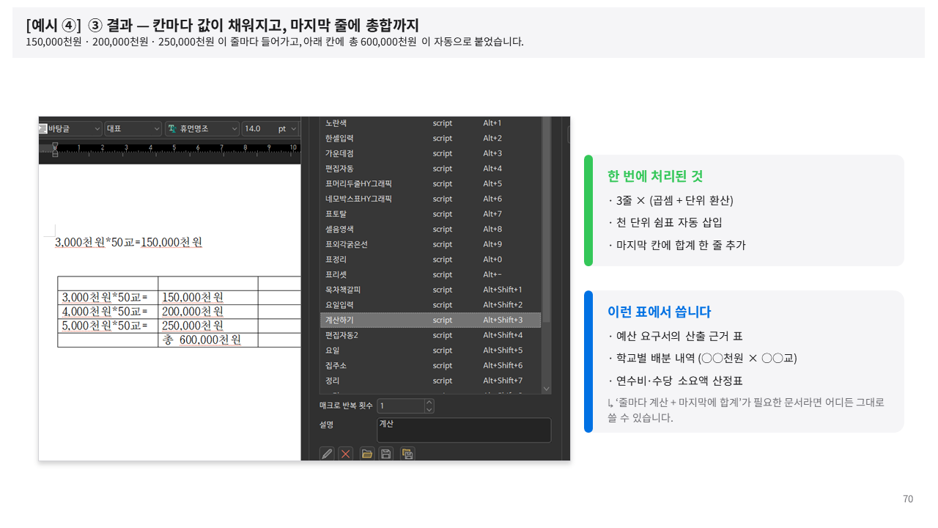Increase the 매크로 반복 횟수 value
938x528 pixels.
429,402
